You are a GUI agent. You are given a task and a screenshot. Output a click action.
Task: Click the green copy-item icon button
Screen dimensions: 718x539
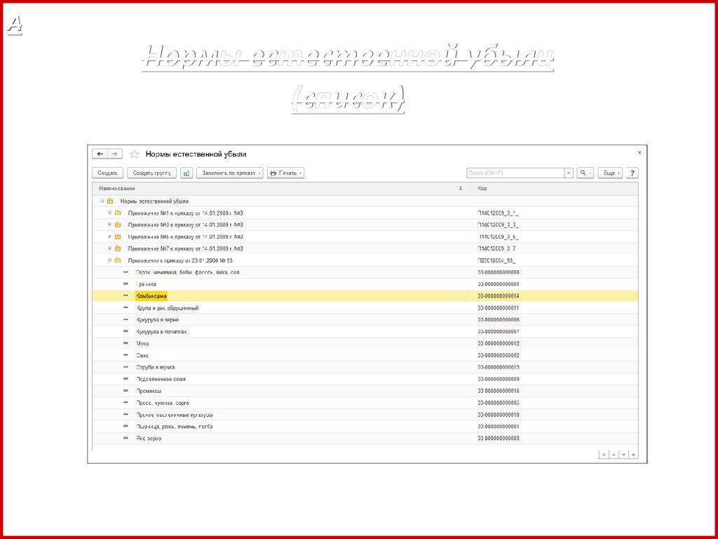click(x=187, y=173)
